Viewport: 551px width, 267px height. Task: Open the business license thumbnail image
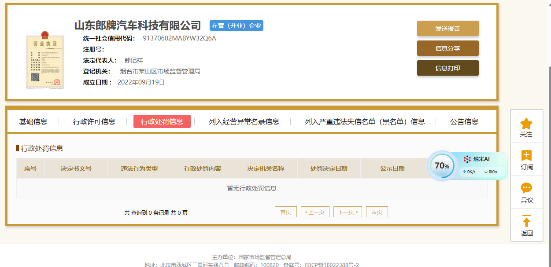click(x=44, y=60)
